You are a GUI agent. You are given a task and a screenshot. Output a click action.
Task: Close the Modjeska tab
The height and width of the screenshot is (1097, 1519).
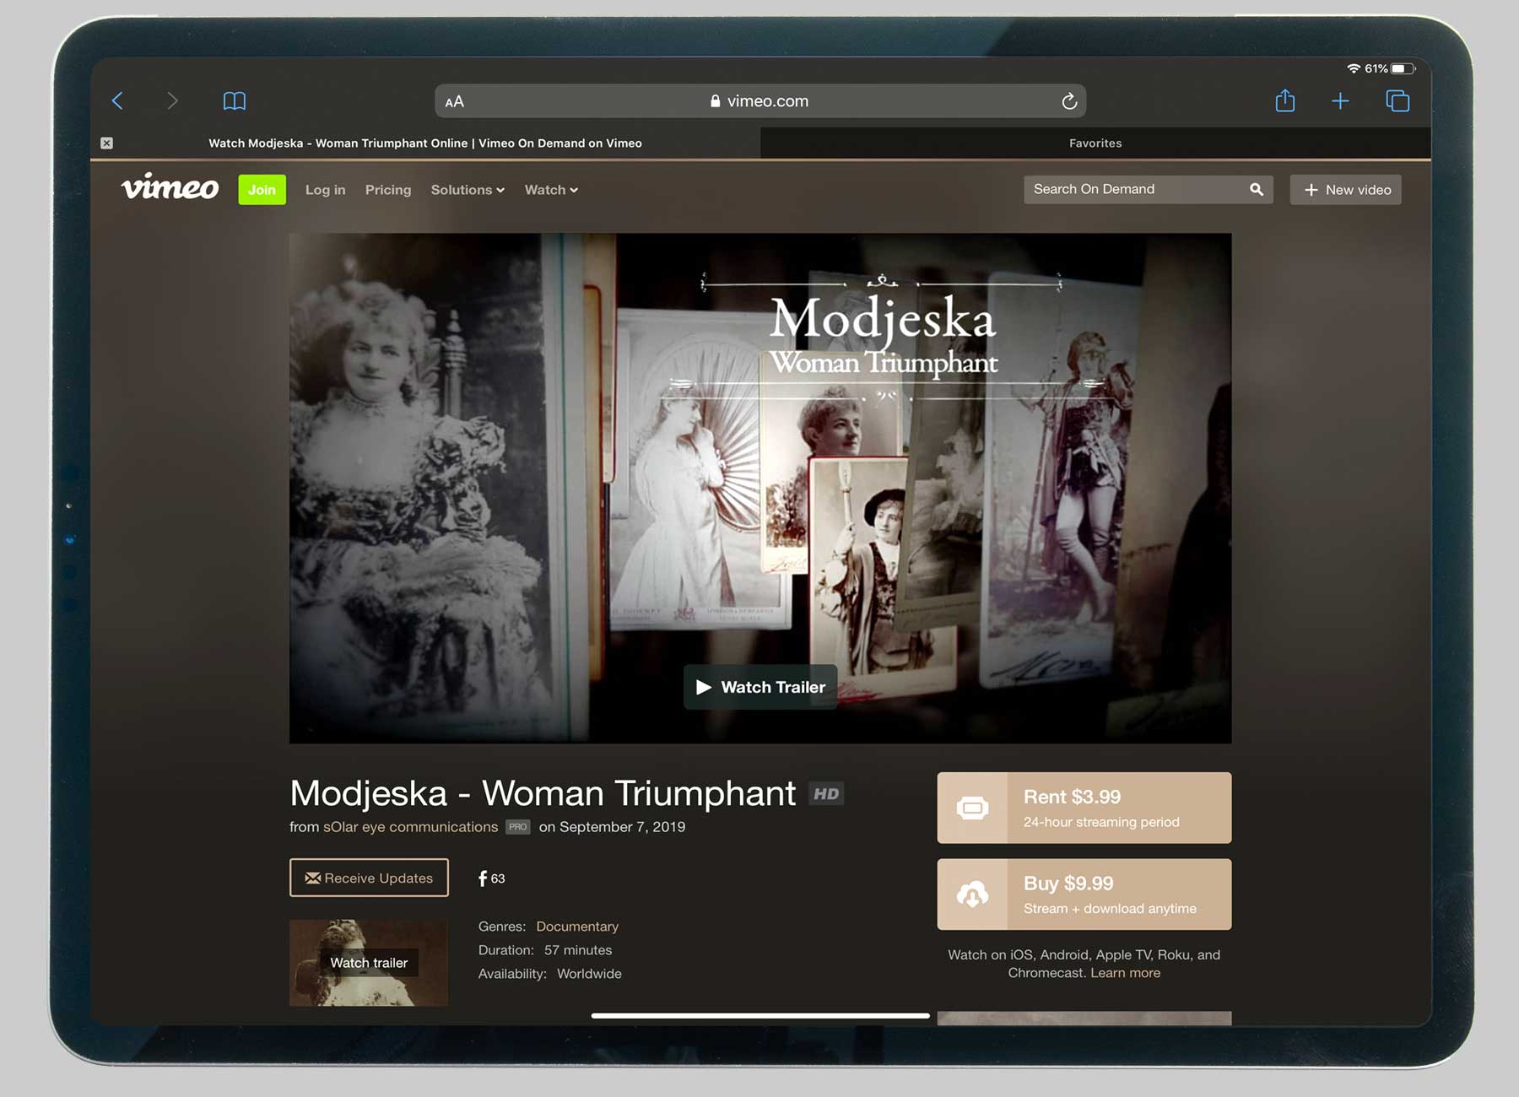[x=106, y=143]
